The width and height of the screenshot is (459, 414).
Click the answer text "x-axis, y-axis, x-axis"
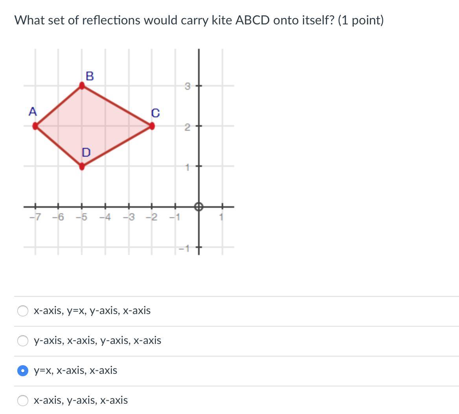point(81,401)
